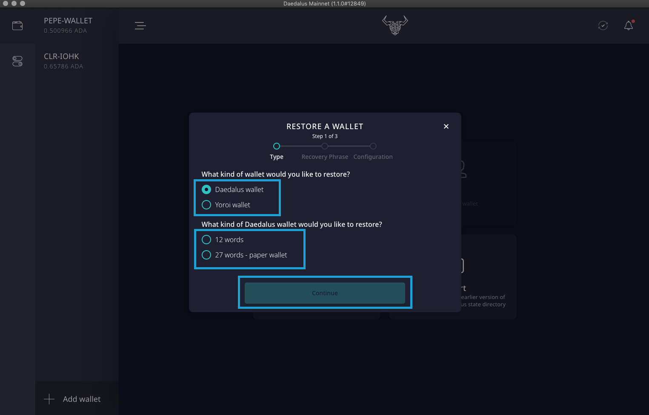The height and width of the screenshot is (415, 649).
Task: Open the wallets section icon in sidebar
Action: tap(17, 26)
